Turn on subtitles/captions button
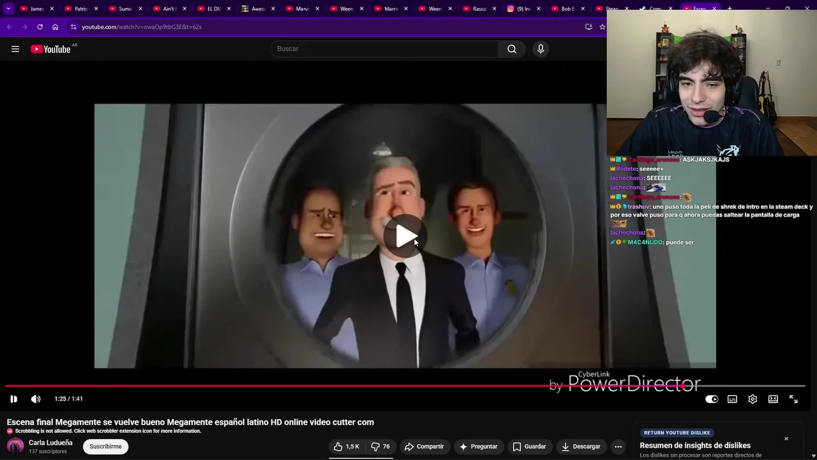The height and width of the screenshot is (460, 817). [x=732, y=399]
